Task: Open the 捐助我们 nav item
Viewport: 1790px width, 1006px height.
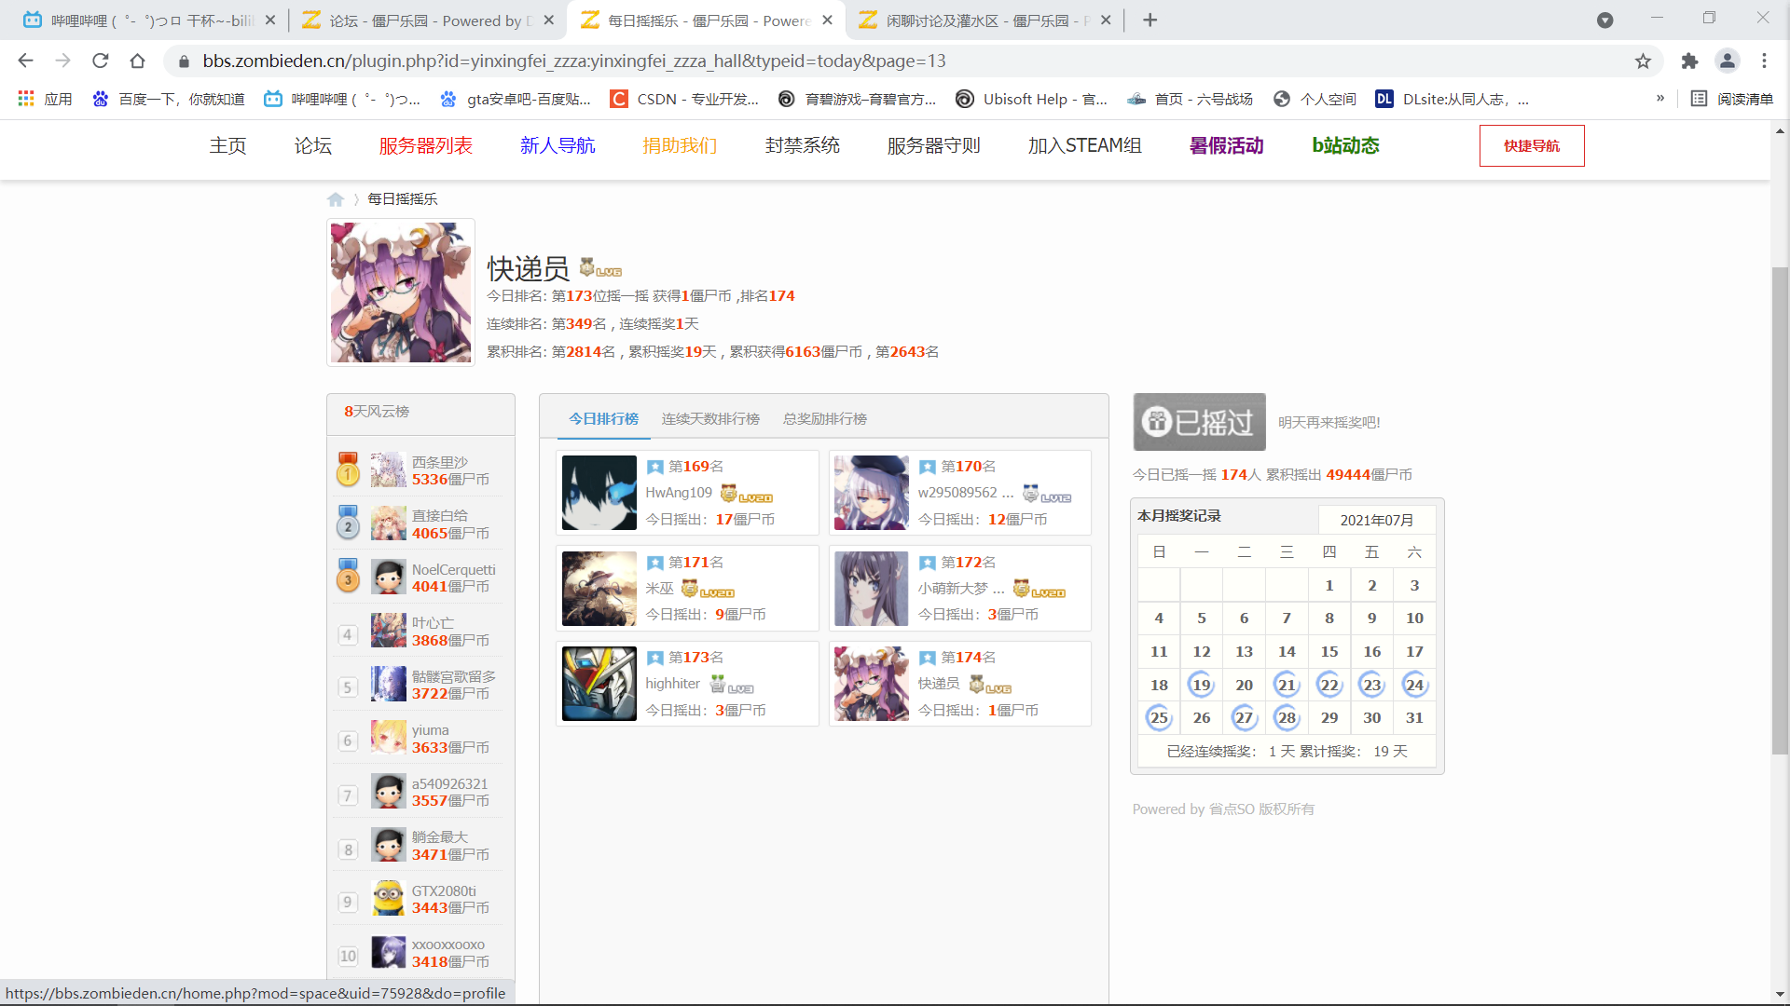Action: pyautogui.click(x=680, y=145)
